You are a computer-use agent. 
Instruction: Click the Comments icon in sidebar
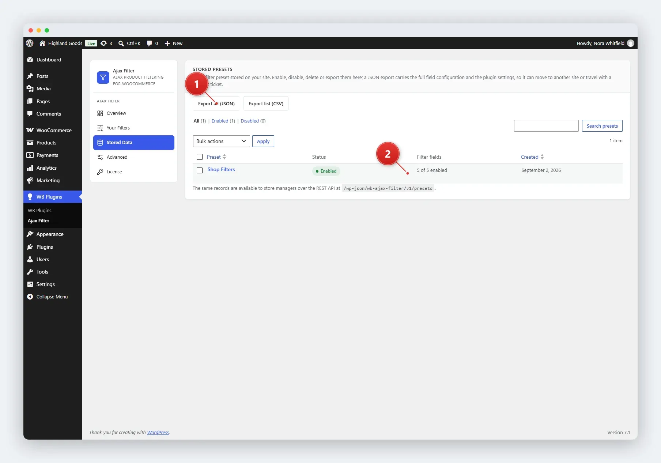point(30,114)
